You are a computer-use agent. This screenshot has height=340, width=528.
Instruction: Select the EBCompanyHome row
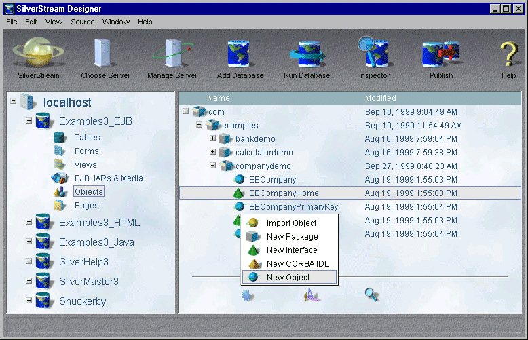[x=350, y=193]
